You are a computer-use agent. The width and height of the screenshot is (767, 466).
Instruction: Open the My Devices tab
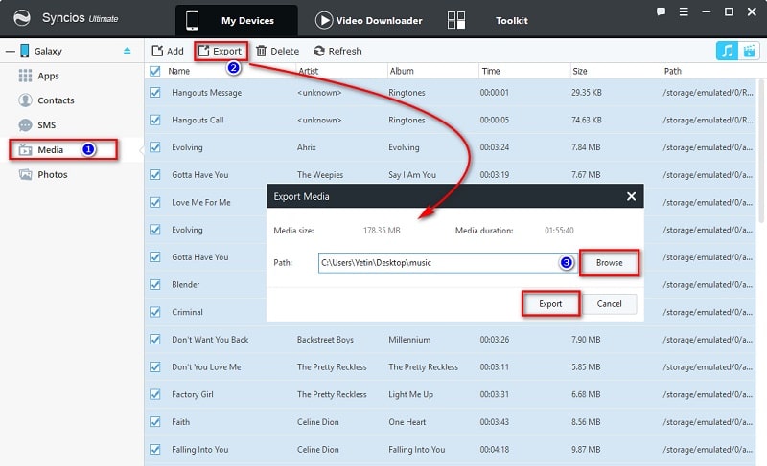click(x=236, y=20)
